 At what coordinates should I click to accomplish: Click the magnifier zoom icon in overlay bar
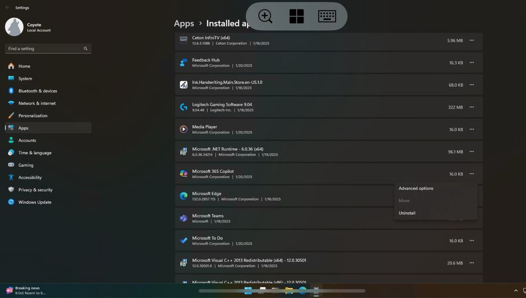pos(265,16)
